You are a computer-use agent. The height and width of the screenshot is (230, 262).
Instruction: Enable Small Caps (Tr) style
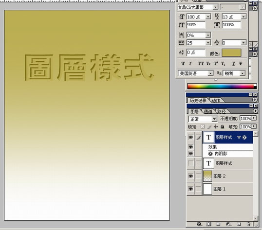click(x=208, y=64)
